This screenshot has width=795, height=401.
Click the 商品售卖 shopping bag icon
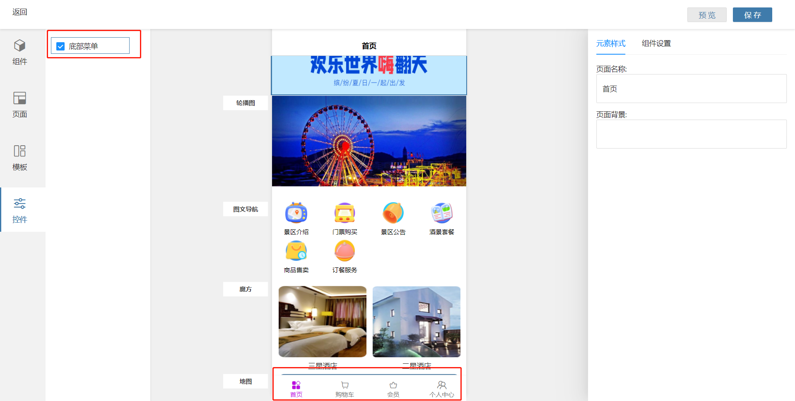pyautogui.click(x=296, y=251)
